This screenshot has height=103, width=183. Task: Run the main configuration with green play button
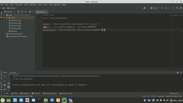click(x=163, y=8)
